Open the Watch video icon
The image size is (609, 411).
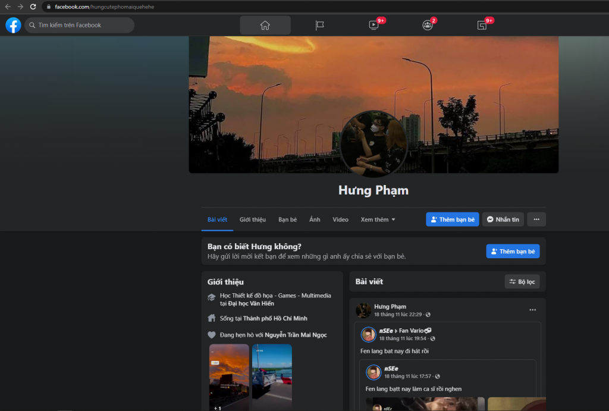pos(373,25)
